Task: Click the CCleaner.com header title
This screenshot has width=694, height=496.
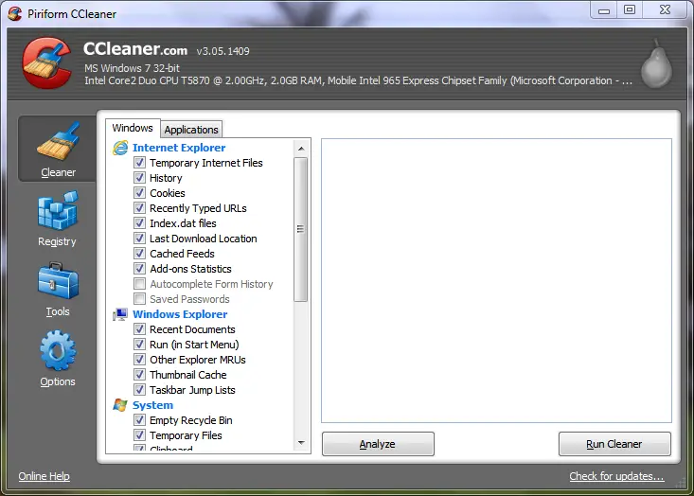Action: 135,49
